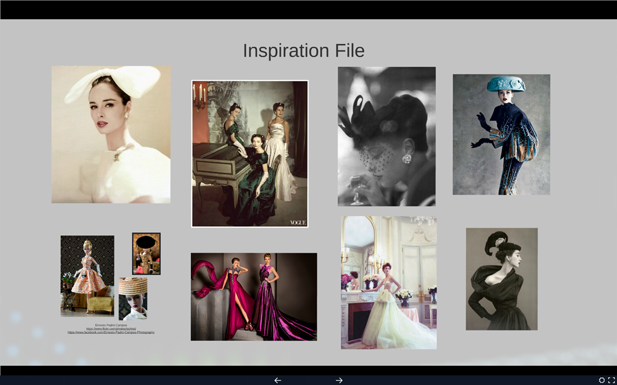Enter fullscreen mode
Screen dimensions: 617x385
pos(612,380)
